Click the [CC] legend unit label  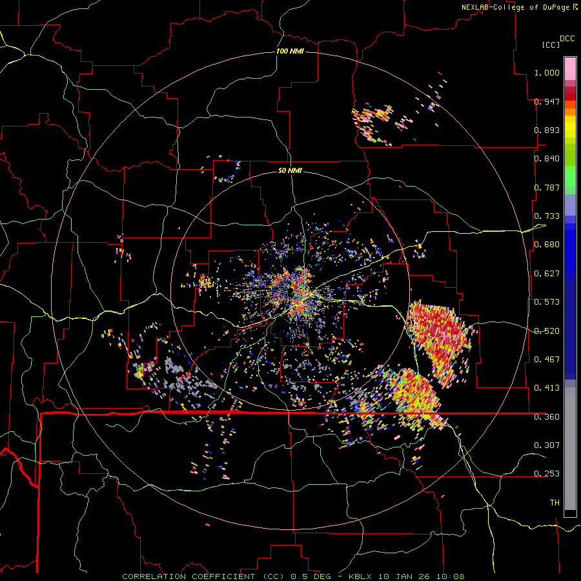551,45
